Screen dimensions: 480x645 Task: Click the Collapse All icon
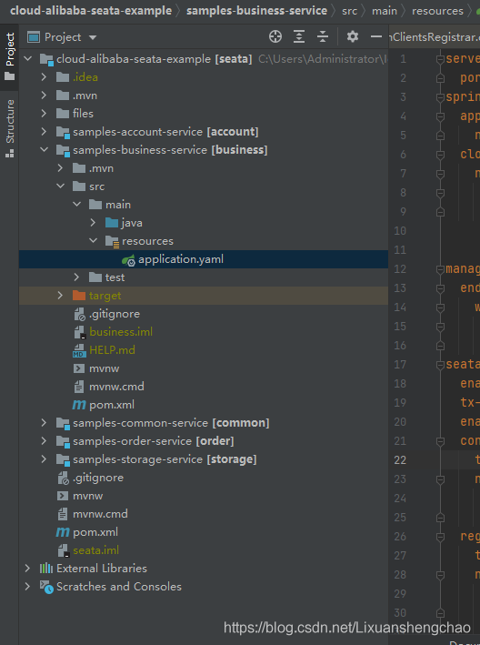click(x=323, y=37)
